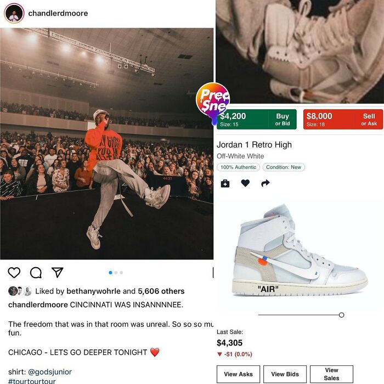Open the View Bids tab
This screenshot has height=384, width=384.
point(285,374)
